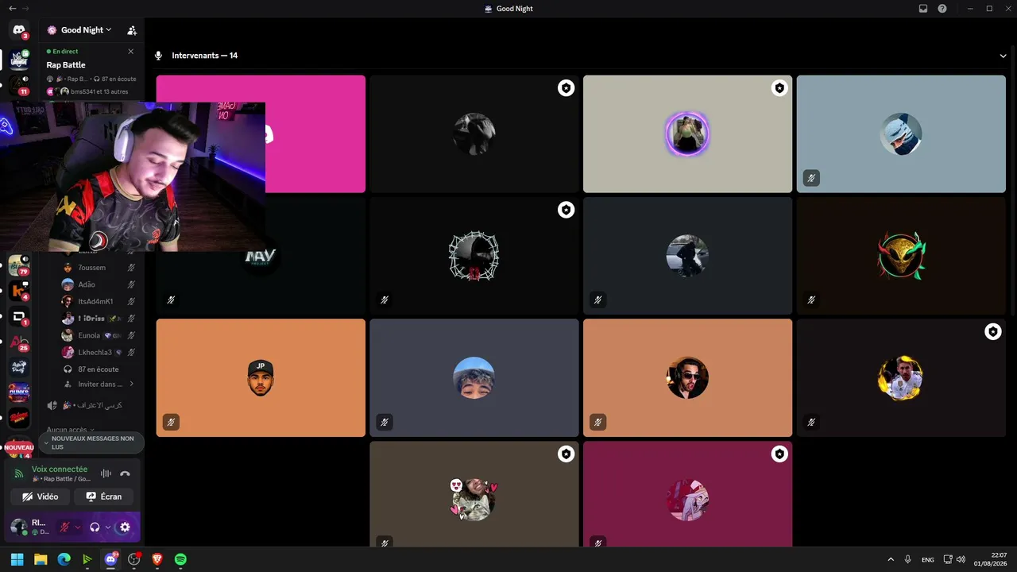The height and width of the screenshot is (572, 1017).
Task: Click the red NOUVEAU server badge
Action: [19, 447]
